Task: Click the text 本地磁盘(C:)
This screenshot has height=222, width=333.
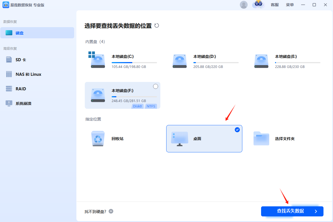Action: click(123, 56)
